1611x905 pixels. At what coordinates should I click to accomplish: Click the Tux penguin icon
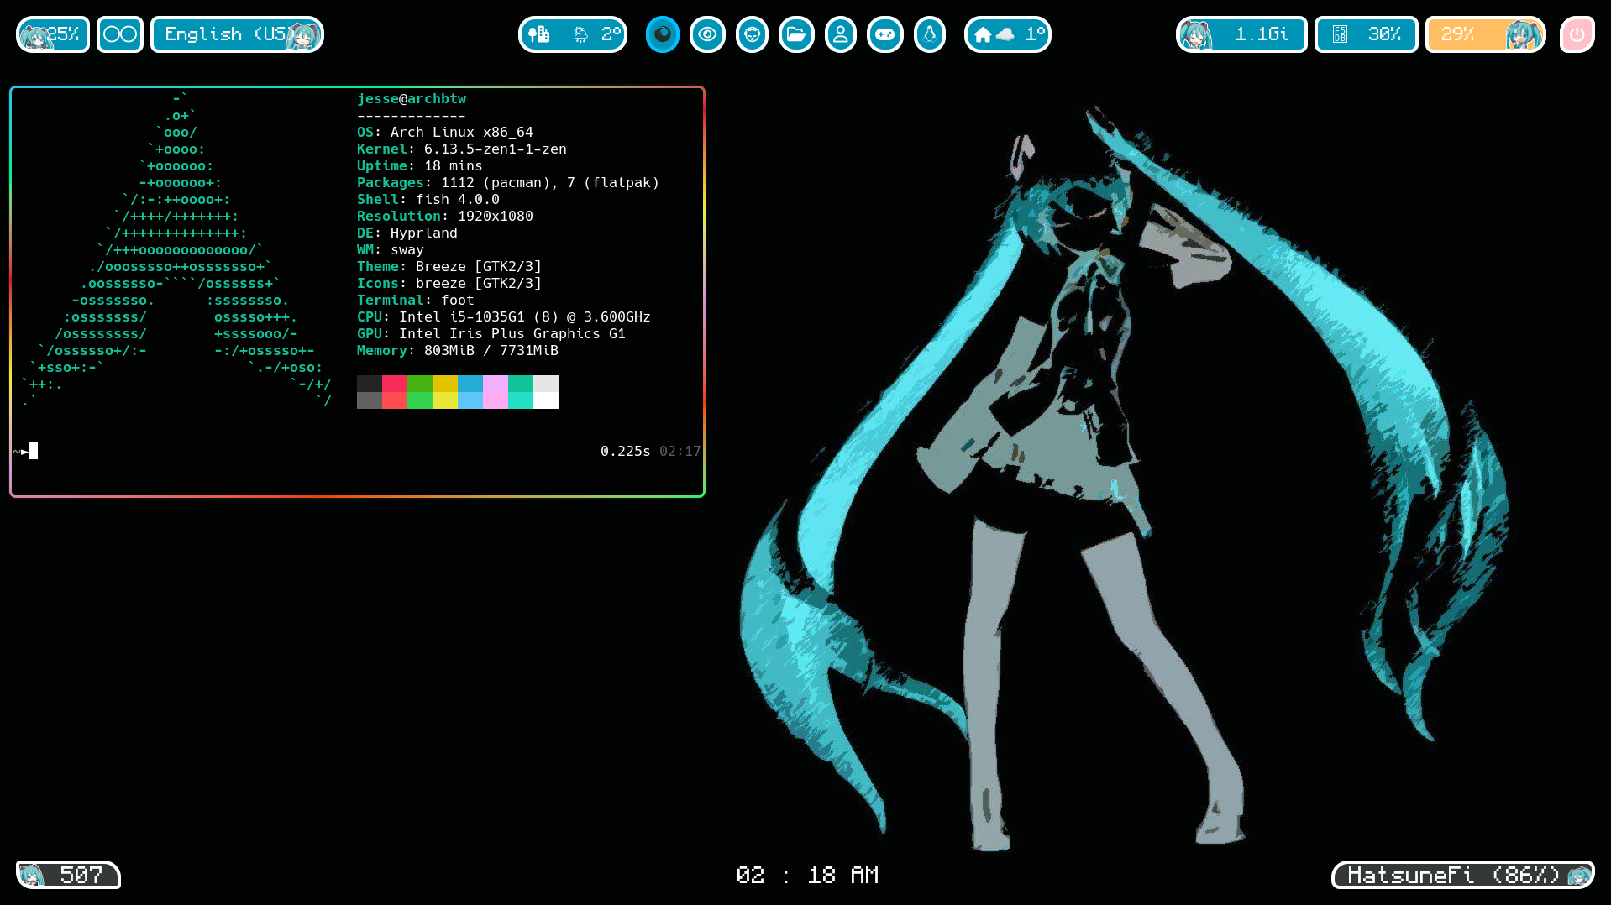tap(930, 34)
